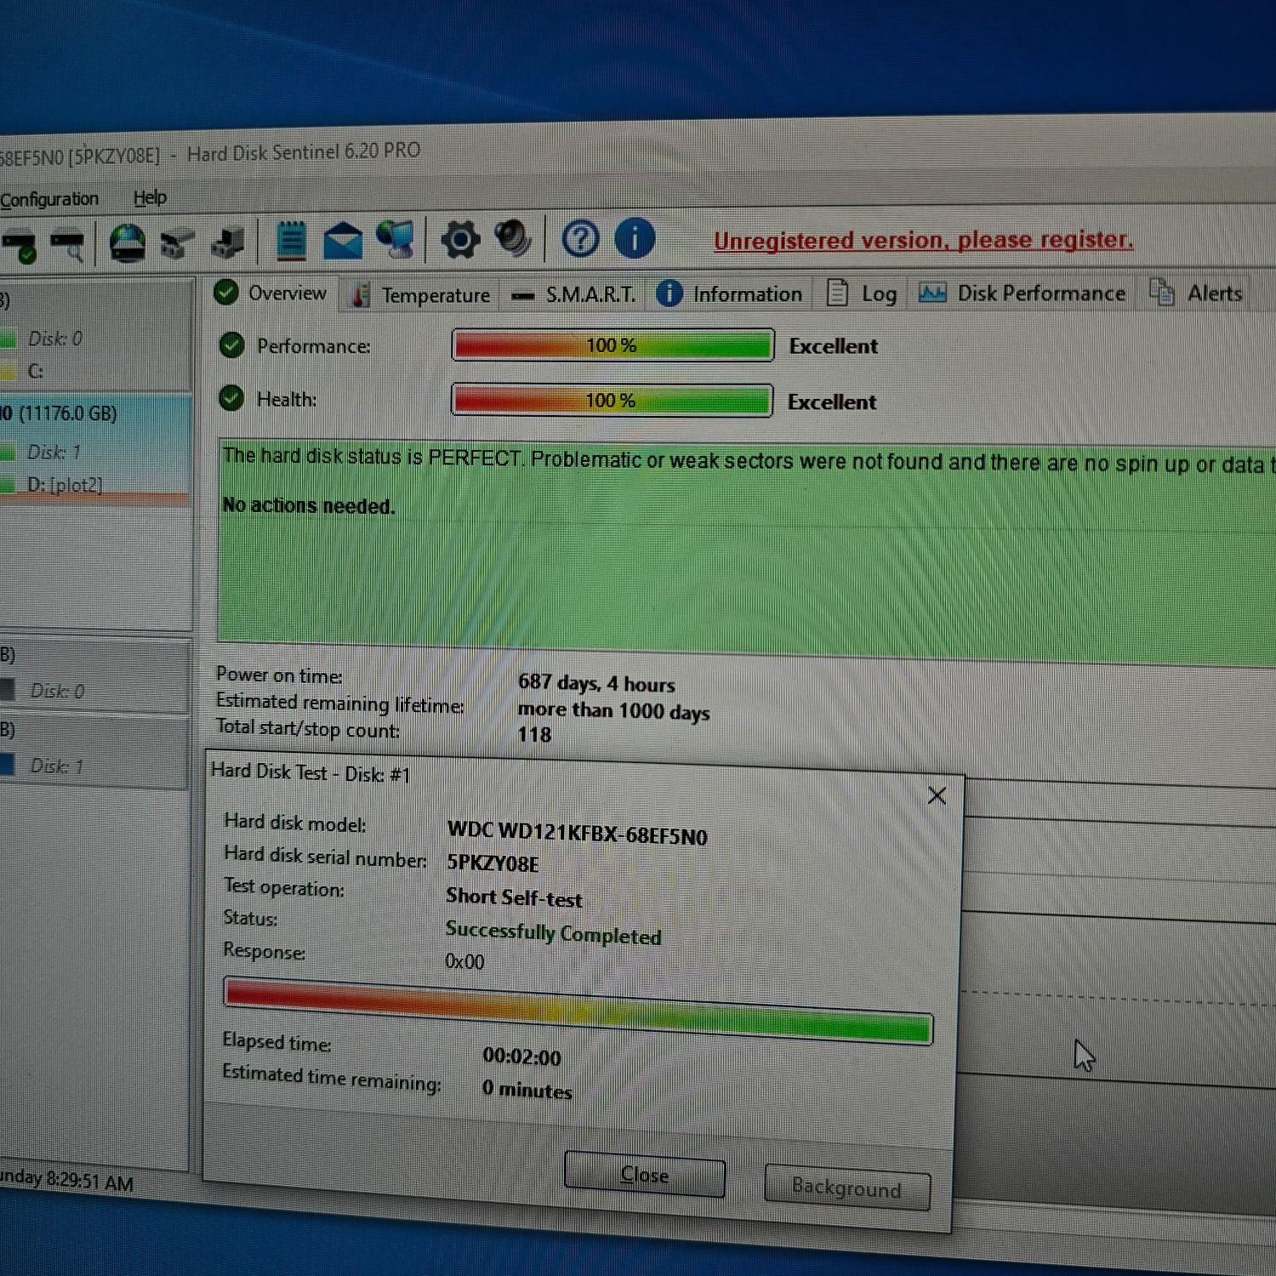
Task: Switch to the Information tab
Action: [x=730, y=294]
